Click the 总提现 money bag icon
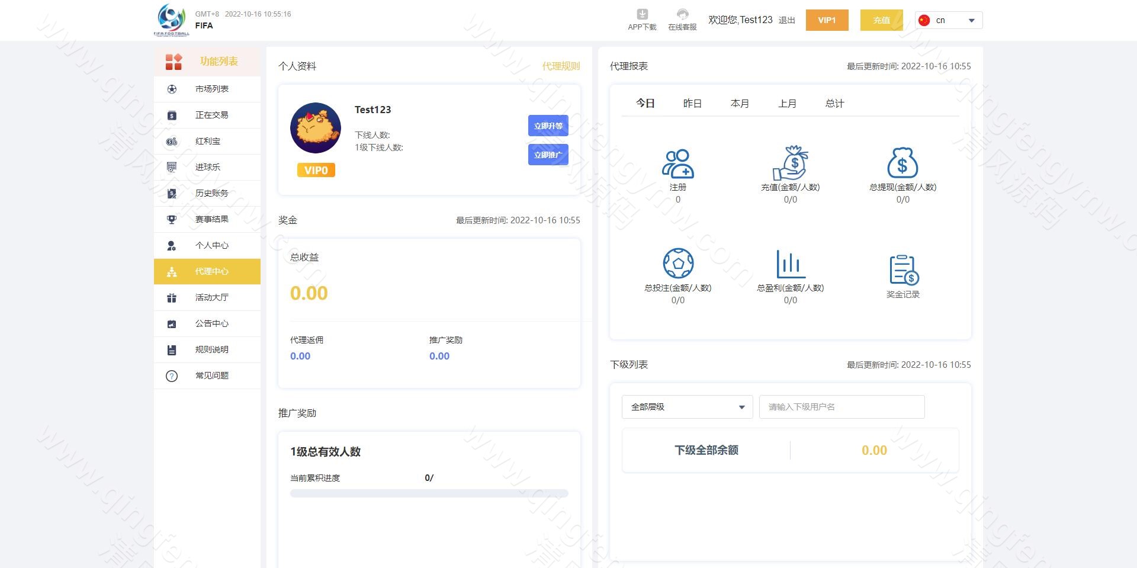1137x568 pixels. 902,164
